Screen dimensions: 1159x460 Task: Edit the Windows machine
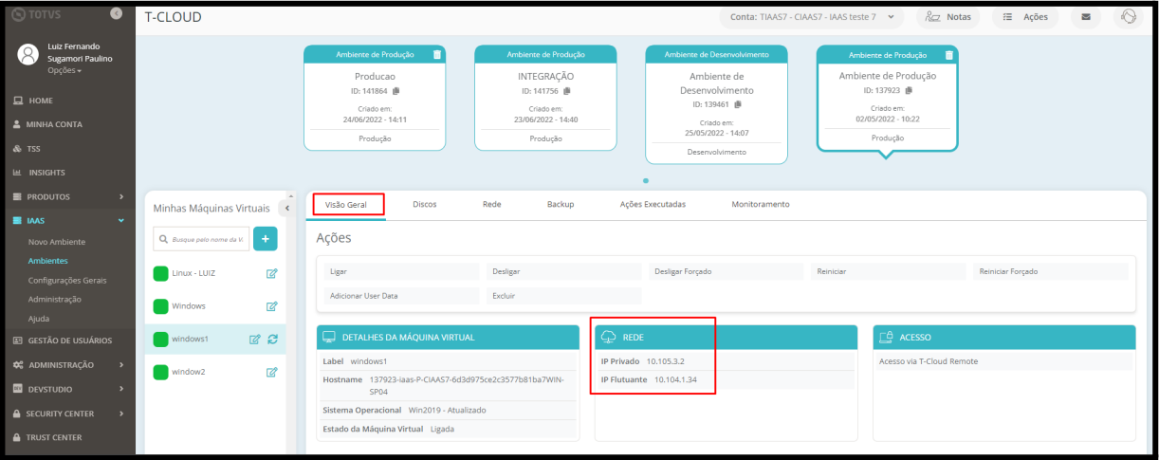pos(271,306)
